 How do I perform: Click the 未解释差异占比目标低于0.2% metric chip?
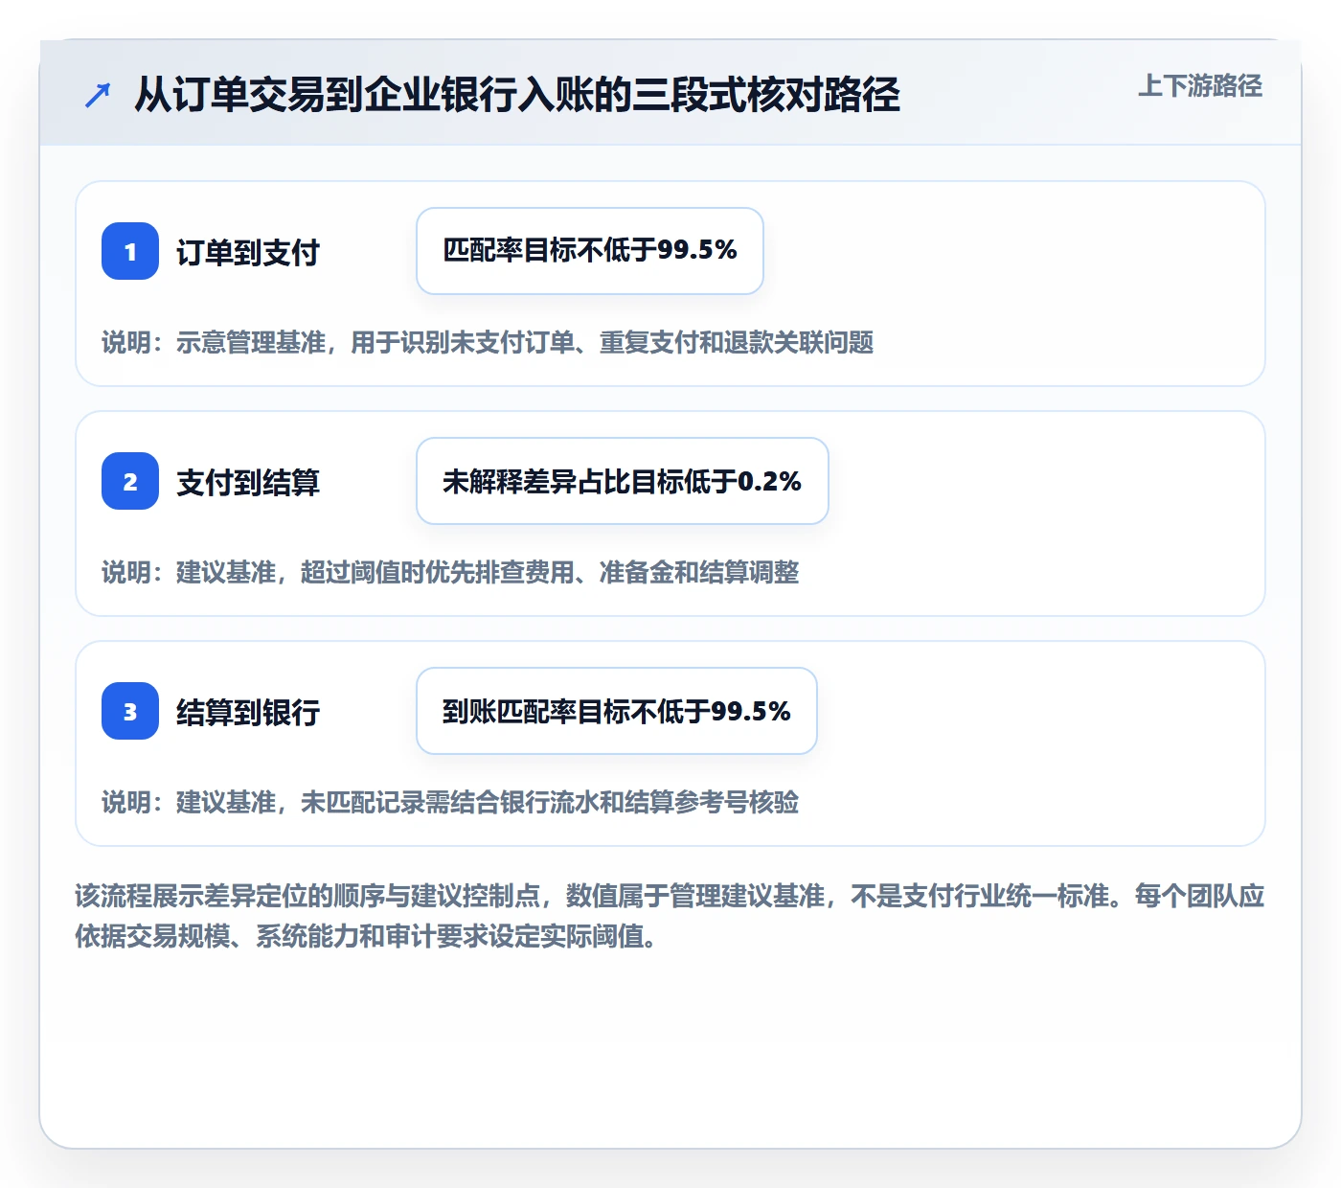[623, 481]
